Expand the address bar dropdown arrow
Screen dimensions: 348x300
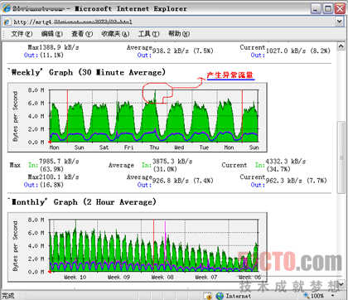[x=340, y=22]
